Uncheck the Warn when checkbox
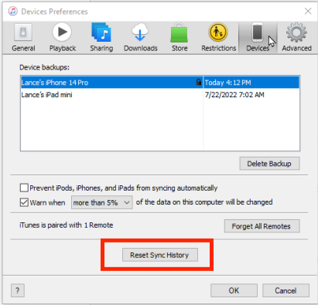 (24, 202)
